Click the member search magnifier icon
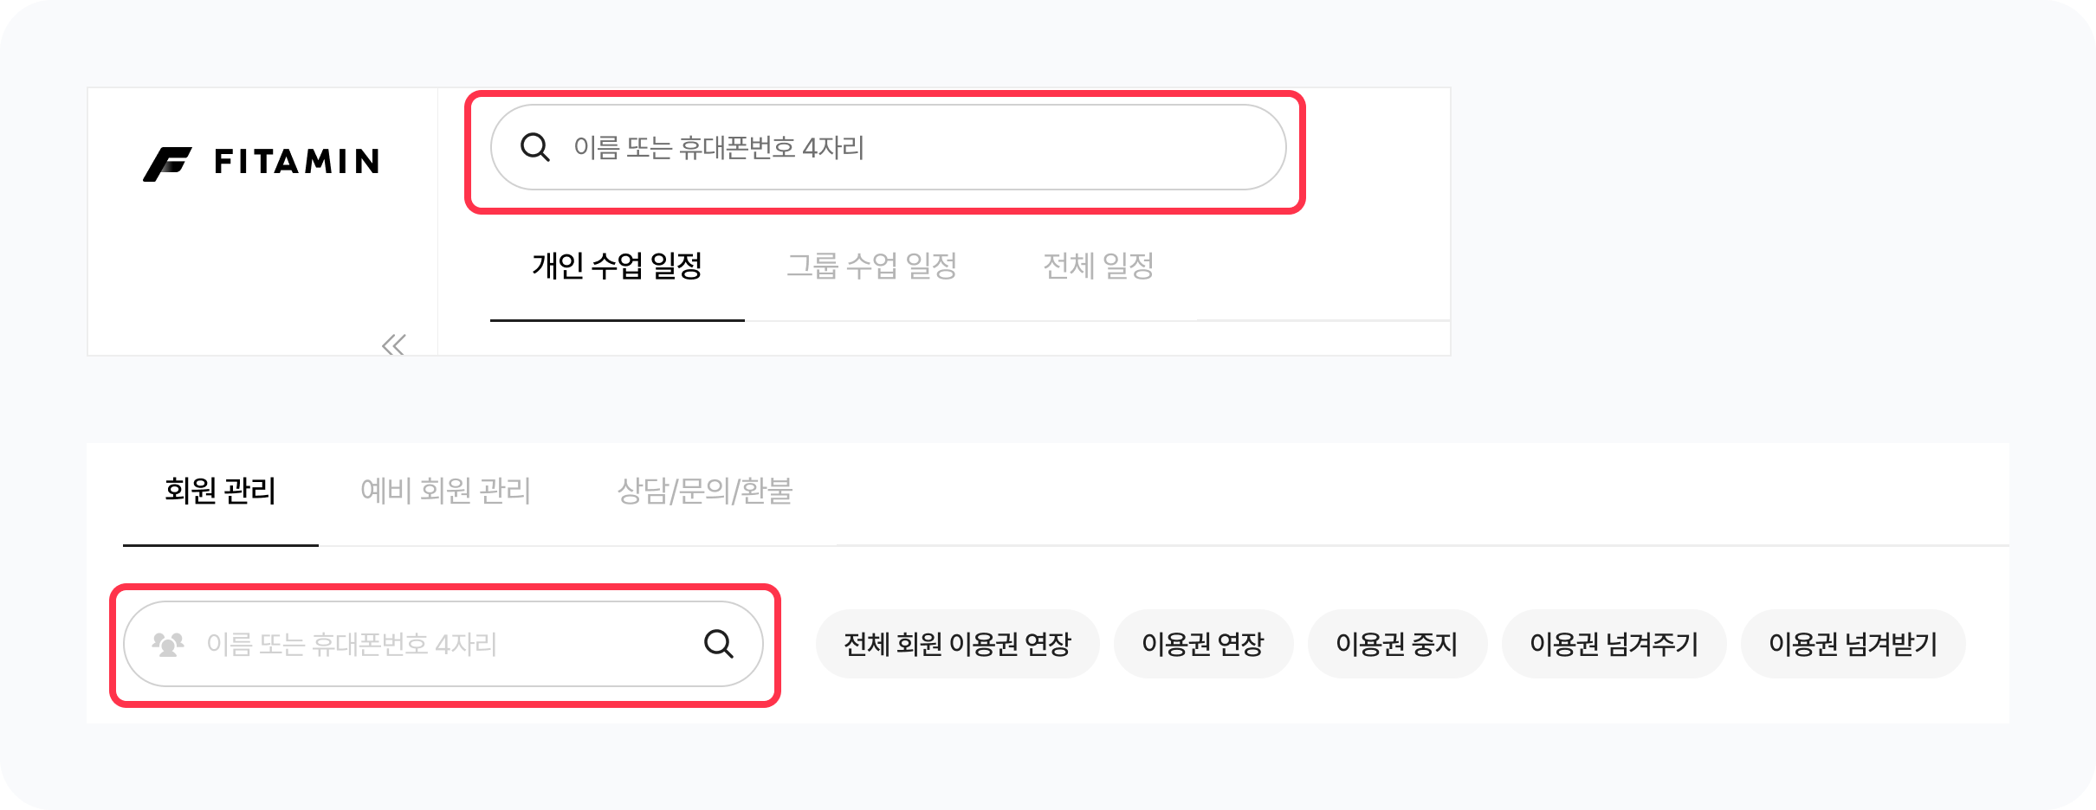Viewport: 2096px width, 810px height. [x=718, y=644]
